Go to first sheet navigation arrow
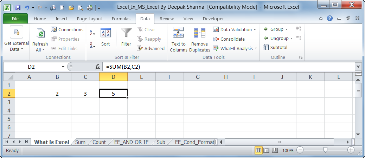365x158 pixels. (7, 142)
